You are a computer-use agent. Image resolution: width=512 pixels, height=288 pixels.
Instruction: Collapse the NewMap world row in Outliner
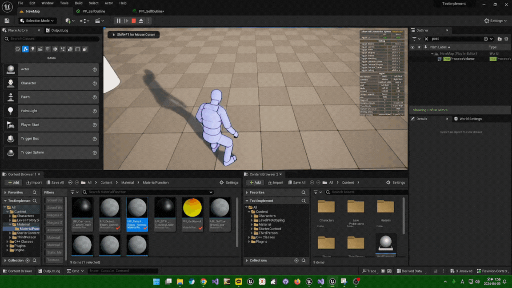[x=432, y=53]
